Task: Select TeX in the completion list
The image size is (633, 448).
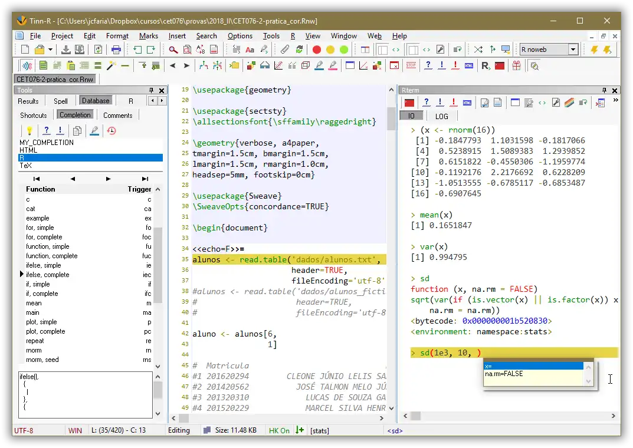Action: pyautogui.click(x=26, y=166)
